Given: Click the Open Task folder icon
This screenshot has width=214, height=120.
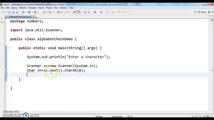Looking at the screenshot, I should (62, 12).
